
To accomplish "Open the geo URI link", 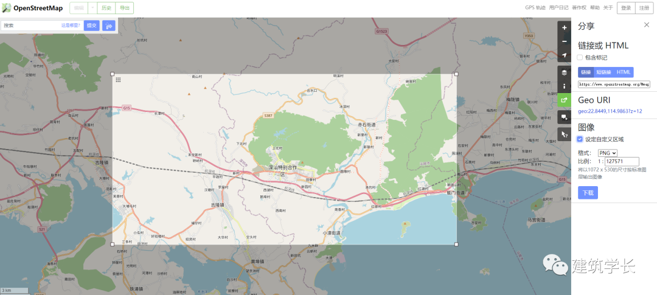I will coord(610,111).
